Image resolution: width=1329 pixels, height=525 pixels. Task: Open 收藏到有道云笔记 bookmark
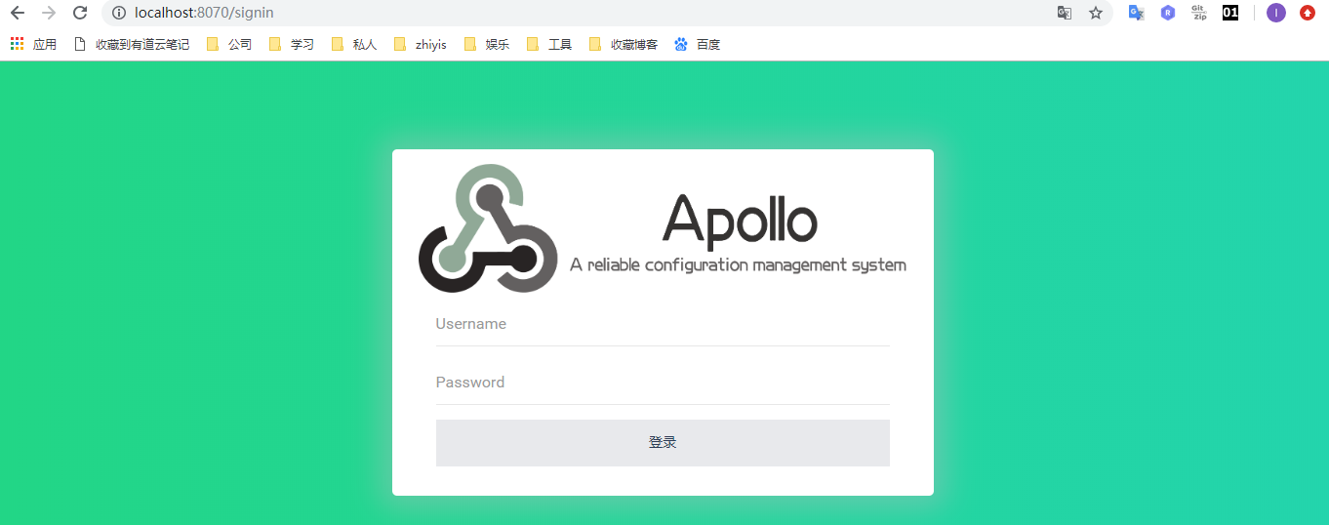click(x=132, y=44)
